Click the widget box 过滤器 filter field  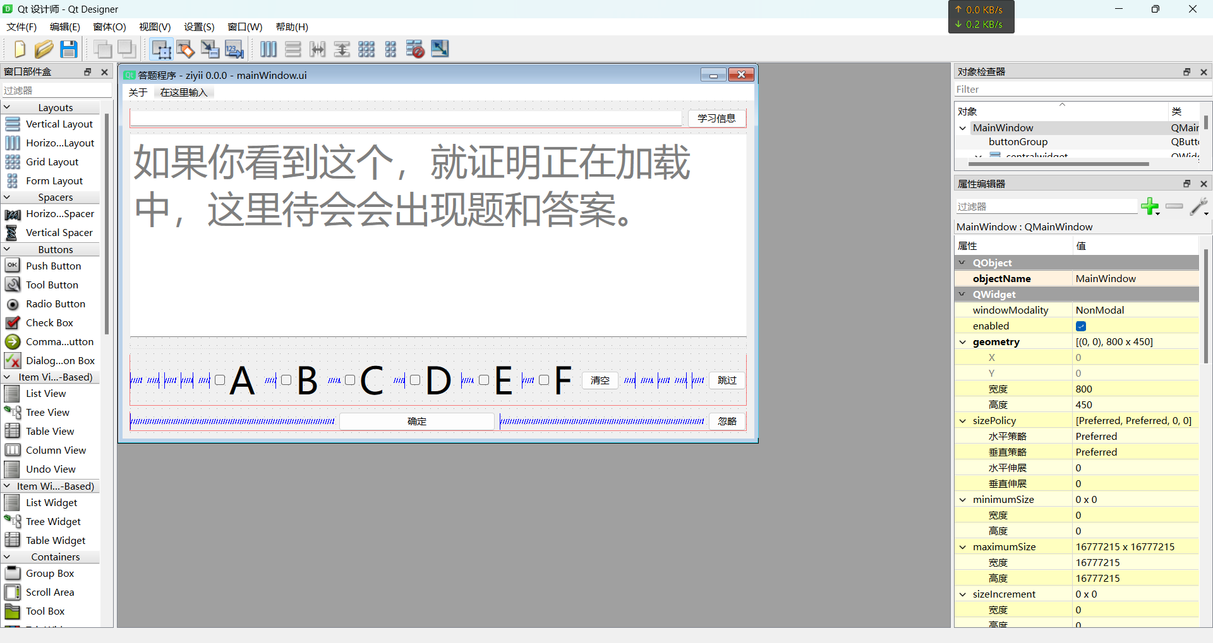pyautogui.click(x=56, y=90)
